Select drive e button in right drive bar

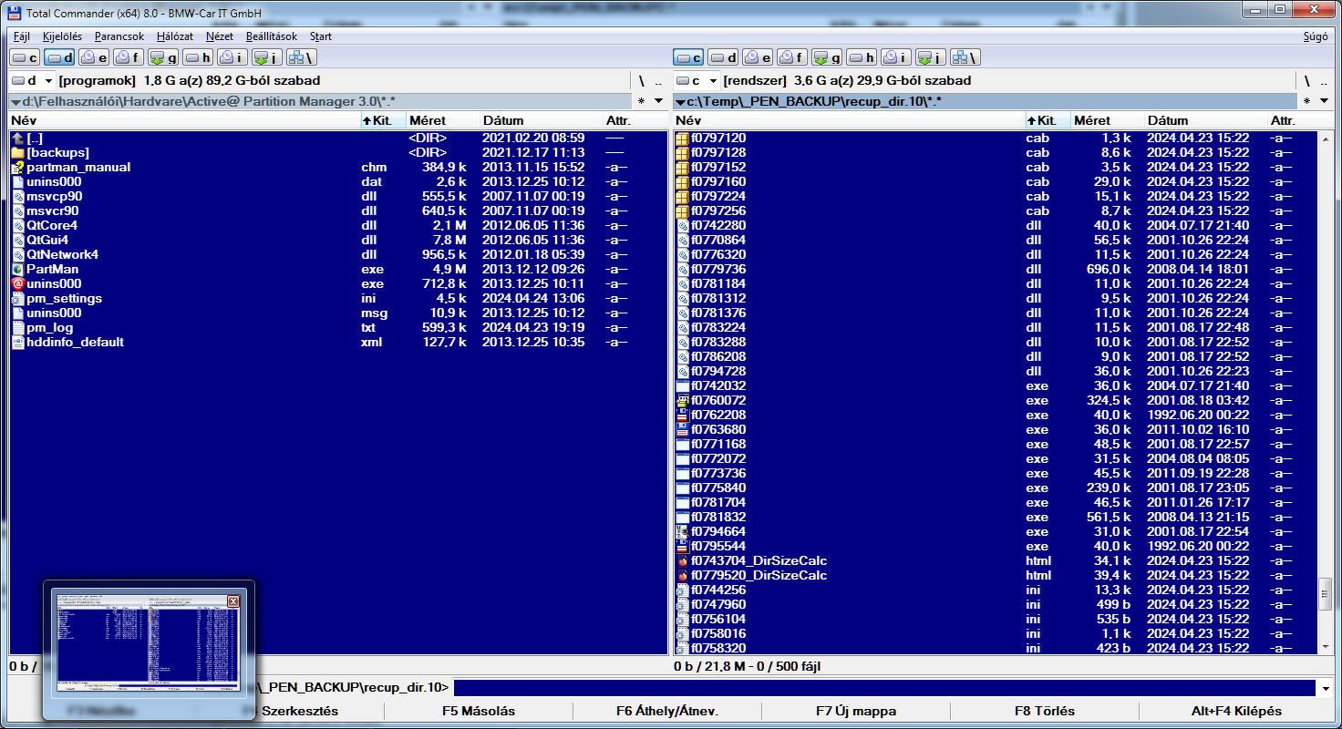[758, 57]
